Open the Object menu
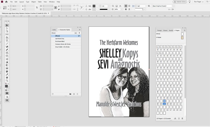Screen dimensions: 210x127 click(x=34, y=2)
